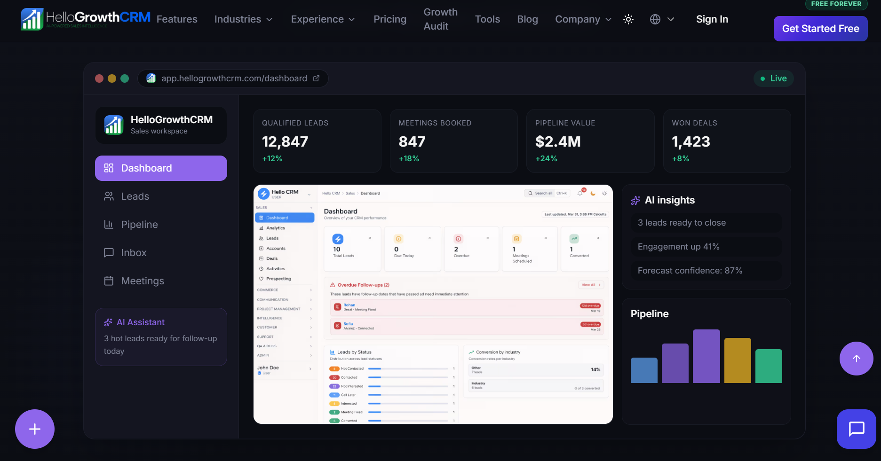Click the HelloGrowthCRM logo in the top navigation
The height and width of the screenshot is (461, 881).
point(86,19)
